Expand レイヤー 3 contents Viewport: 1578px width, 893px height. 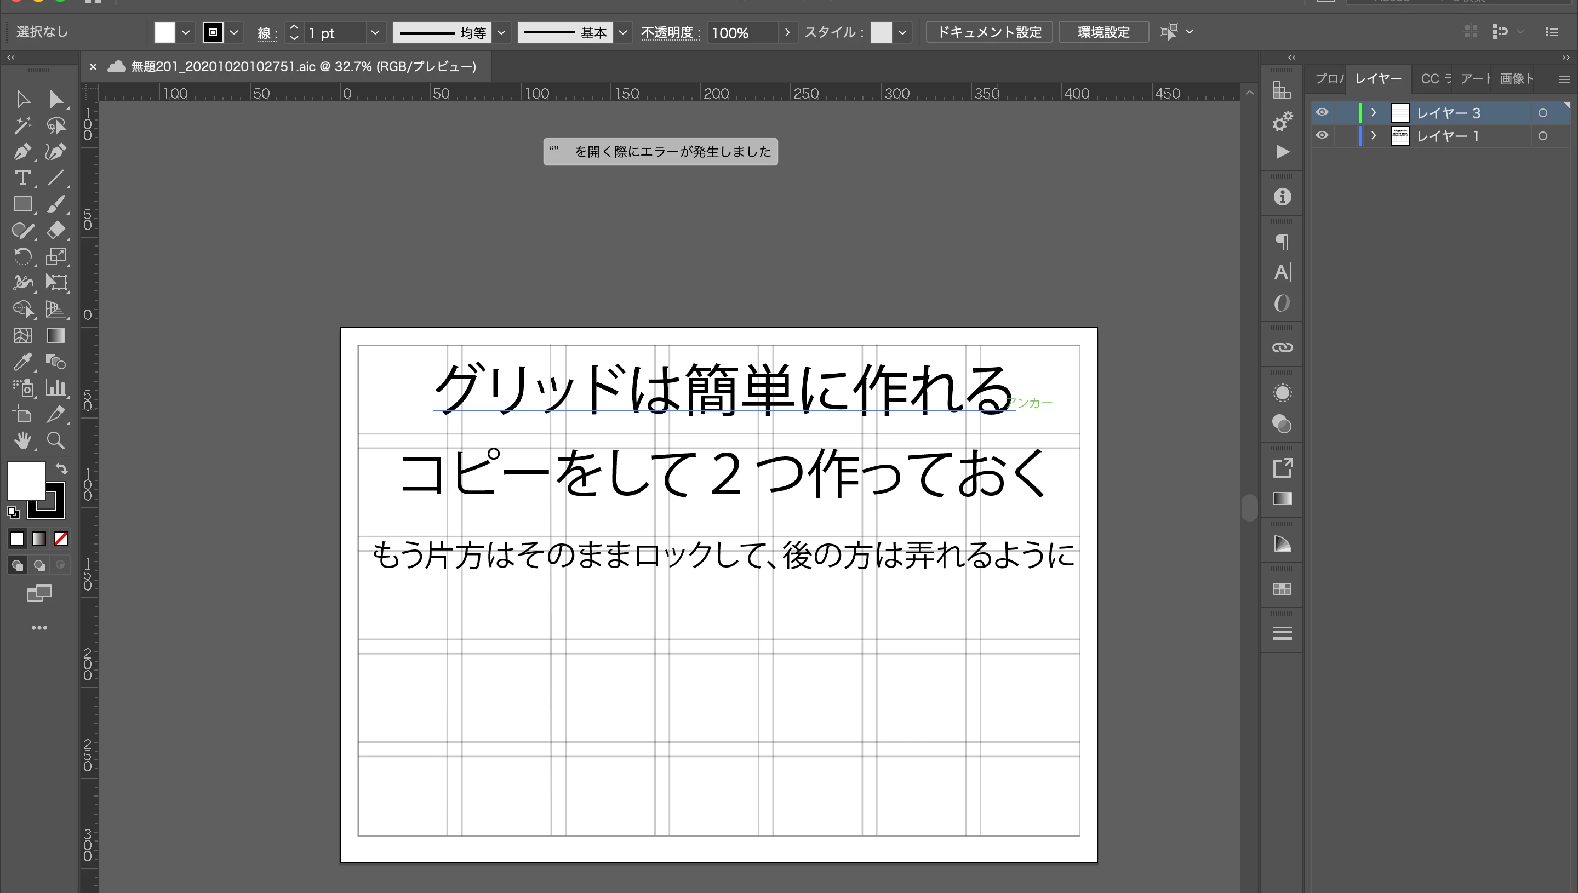point(1374,112)
